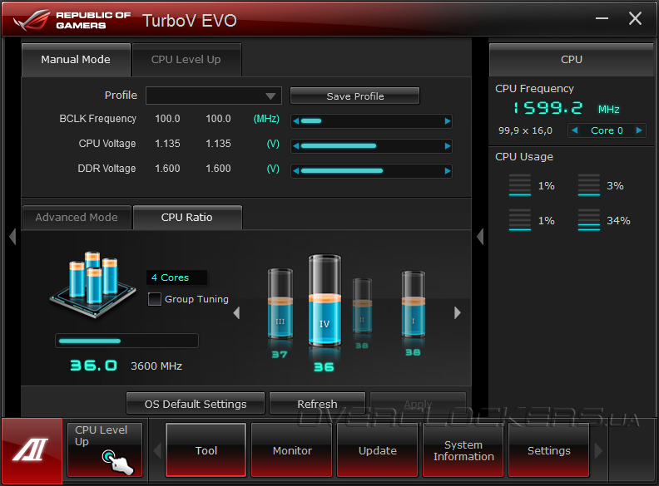The image size is (659, 486).
Task: Go to previous bottom menu items with left arrow
Action: coord(157,451)
